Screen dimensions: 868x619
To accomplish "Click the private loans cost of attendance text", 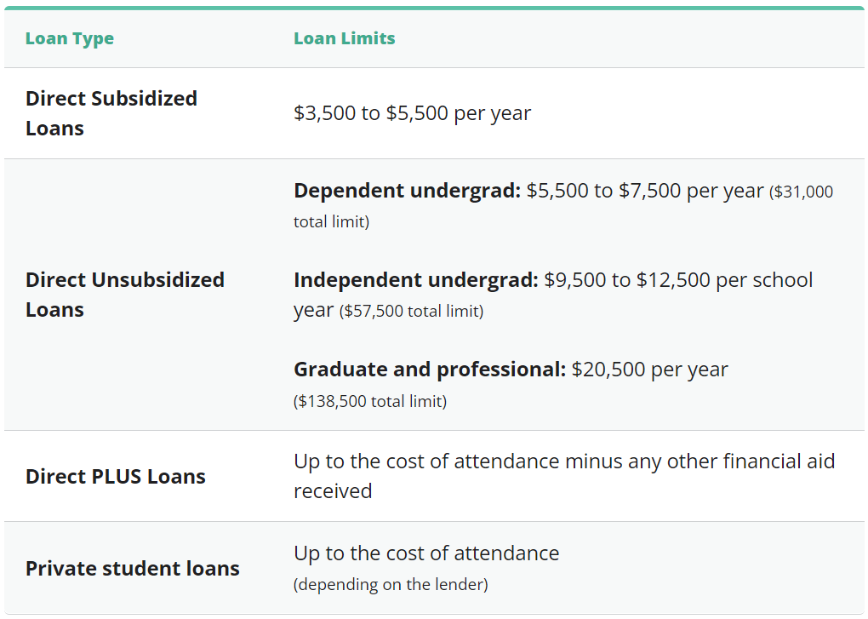I will (426, 553).
